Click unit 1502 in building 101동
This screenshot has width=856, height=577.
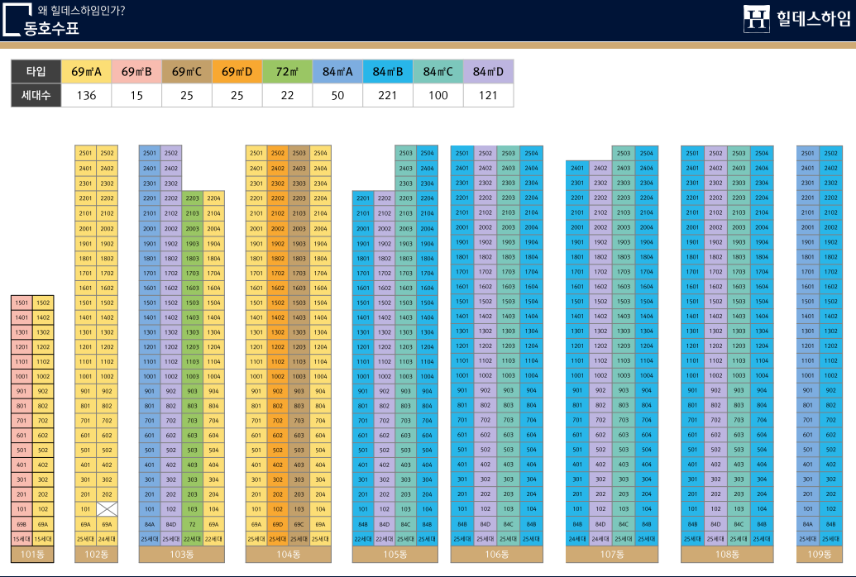click(x=42, y=303)
